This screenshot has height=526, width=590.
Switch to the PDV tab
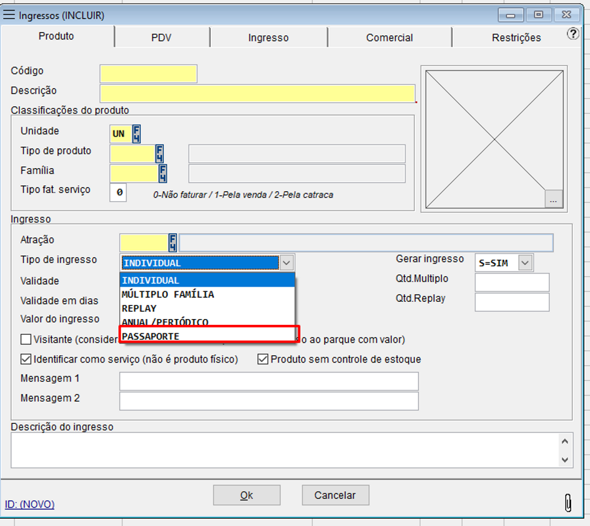tap(161, 38)
